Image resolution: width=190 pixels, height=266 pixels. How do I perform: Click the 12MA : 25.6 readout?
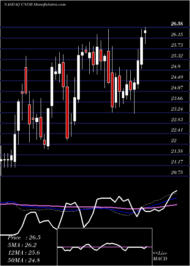click(x=24, y=253)
